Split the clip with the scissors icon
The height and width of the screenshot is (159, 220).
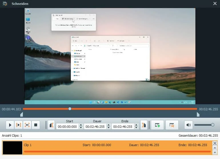click(172, 125)
